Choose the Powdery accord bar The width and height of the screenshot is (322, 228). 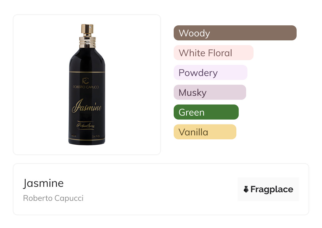click(210, 73)
